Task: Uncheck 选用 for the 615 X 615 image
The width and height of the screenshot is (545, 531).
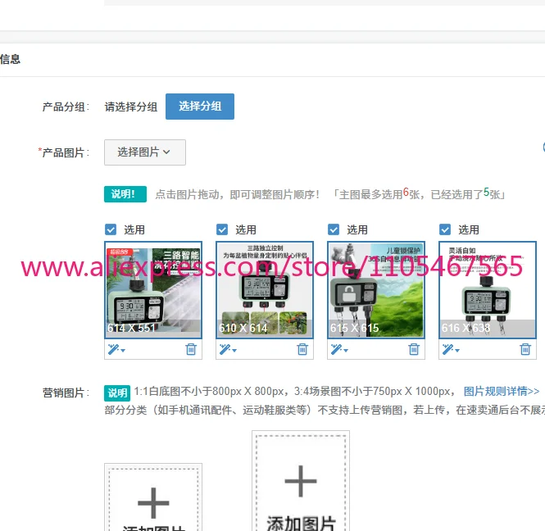Action: pyautogui.click(x=334, y=229)
